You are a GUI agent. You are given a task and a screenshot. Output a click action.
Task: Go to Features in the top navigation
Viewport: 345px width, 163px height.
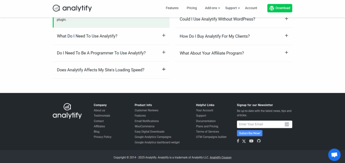pyautogui.click(x=172, y=8)
